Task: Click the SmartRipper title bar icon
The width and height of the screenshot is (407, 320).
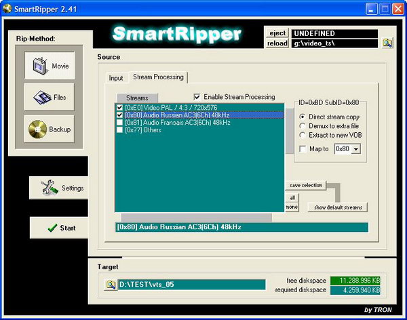Action: (7, 9)
